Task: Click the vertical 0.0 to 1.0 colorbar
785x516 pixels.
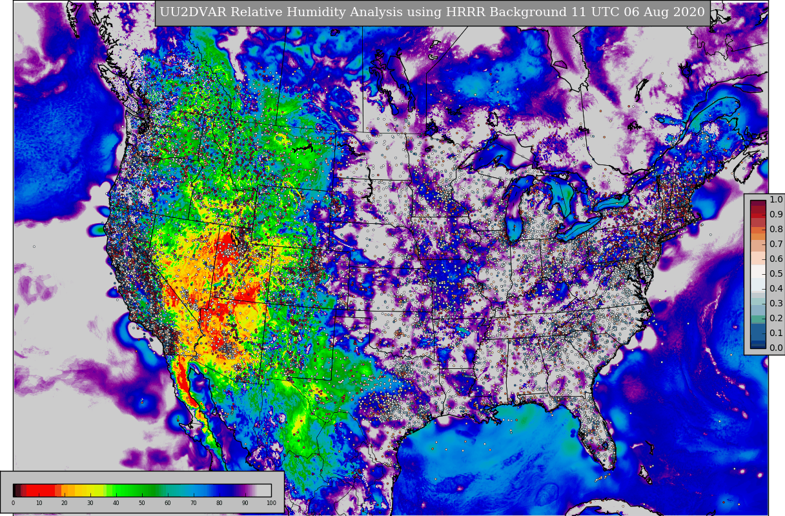Action: point(758,274)
